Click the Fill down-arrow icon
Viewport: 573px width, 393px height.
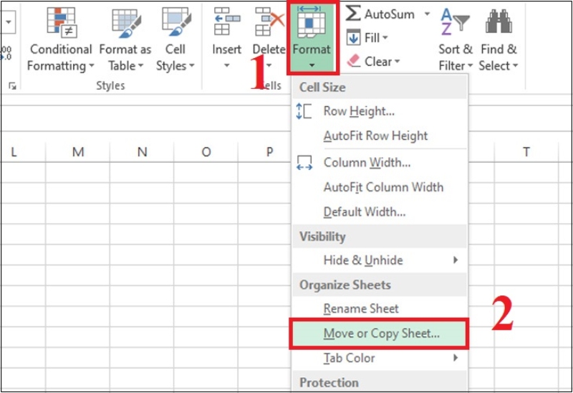(353, 37)
